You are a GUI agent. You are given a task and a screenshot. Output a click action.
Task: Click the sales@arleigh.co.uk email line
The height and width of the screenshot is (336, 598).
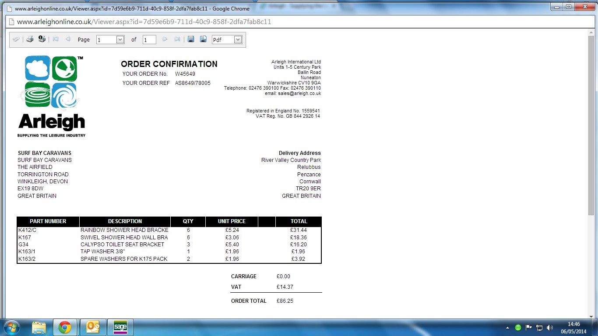pos(293,94)
